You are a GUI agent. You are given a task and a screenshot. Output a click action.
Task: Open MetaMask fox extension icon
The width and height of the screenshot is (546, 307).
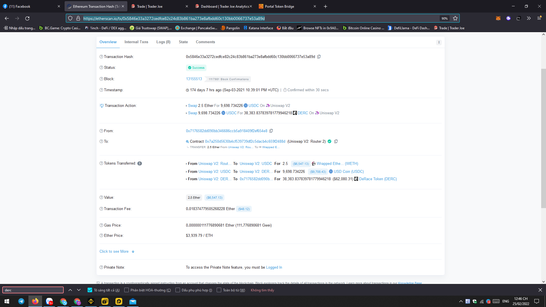pyautogui.click(x=498, y=18)
